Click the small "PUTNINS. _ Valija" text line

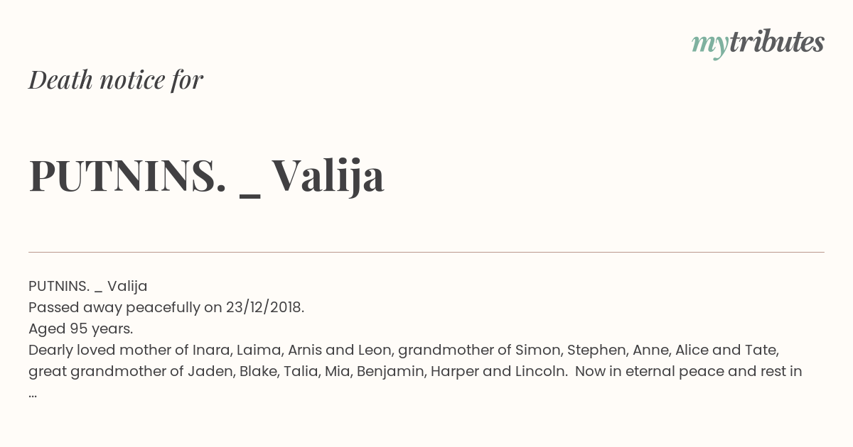pyautogui.click(x=88, y=286)
